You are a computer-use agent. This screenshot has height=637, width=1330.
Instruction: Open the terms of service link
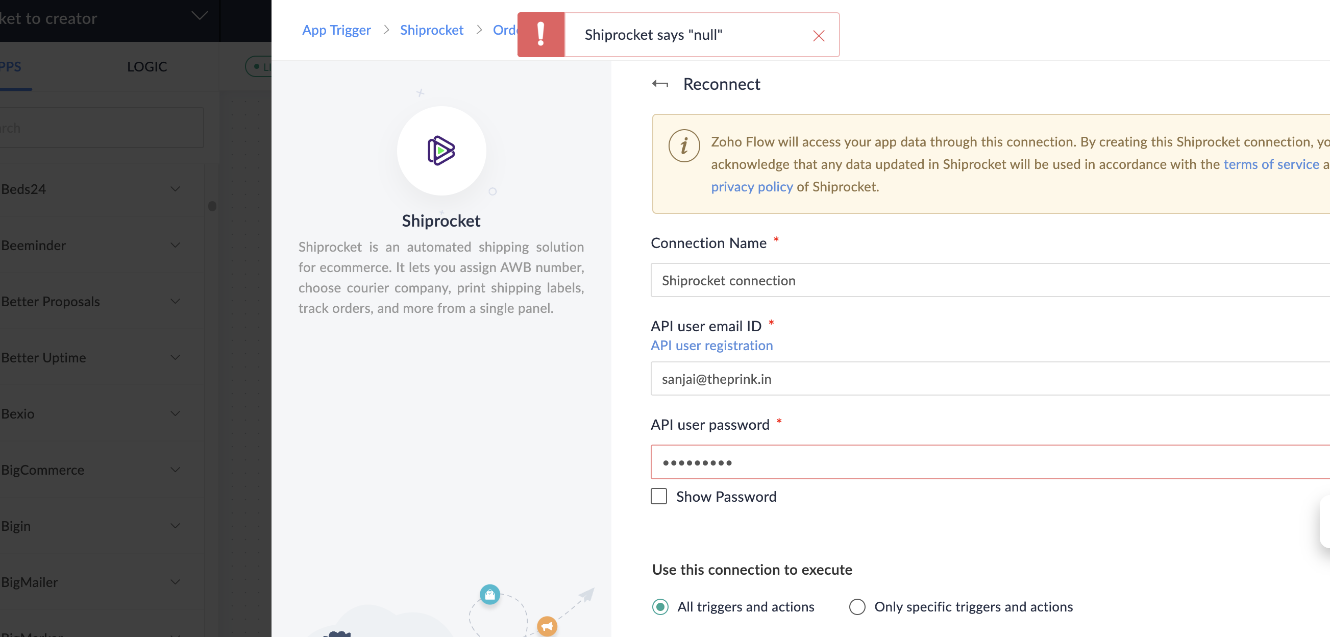point(1271,164)
